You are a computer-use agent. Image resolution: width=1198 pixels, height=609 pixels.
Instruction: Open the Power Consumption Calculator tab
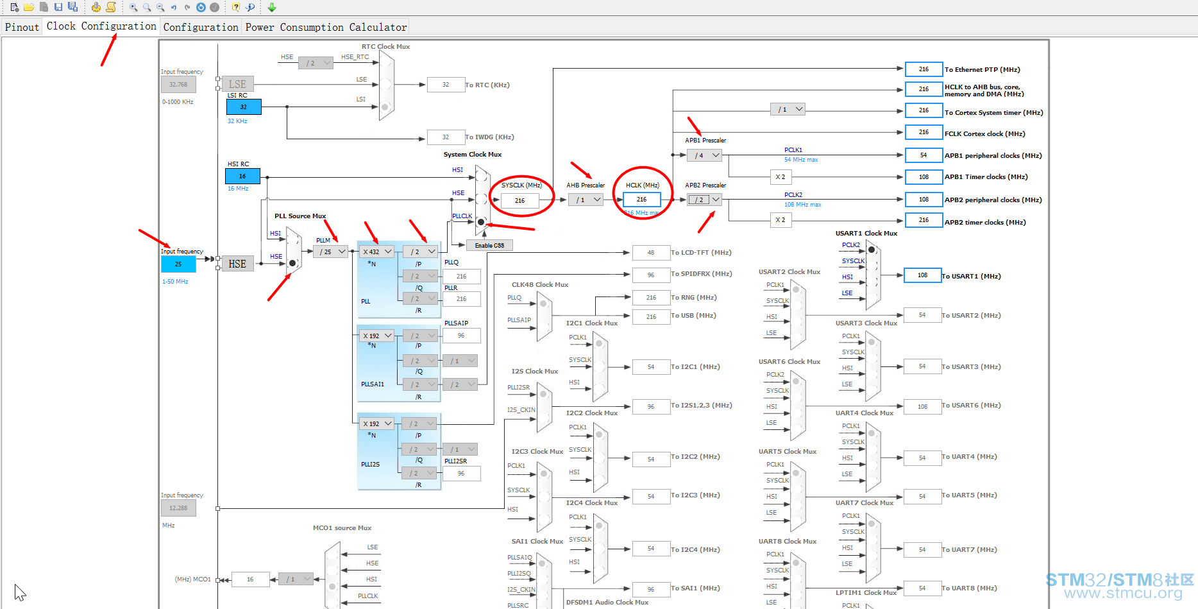point(326,27)
